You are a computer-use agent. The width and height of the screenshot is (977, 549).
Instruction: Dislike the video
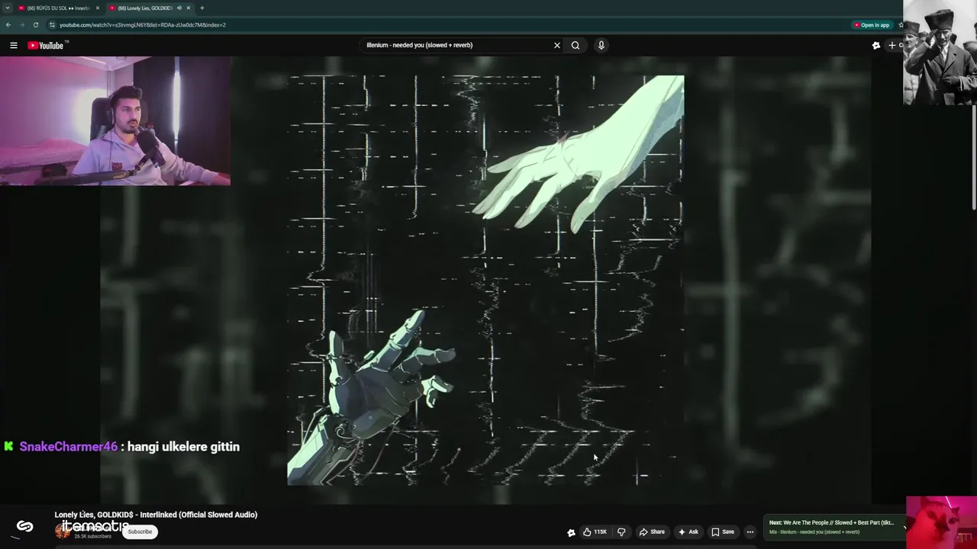[621, 531]
